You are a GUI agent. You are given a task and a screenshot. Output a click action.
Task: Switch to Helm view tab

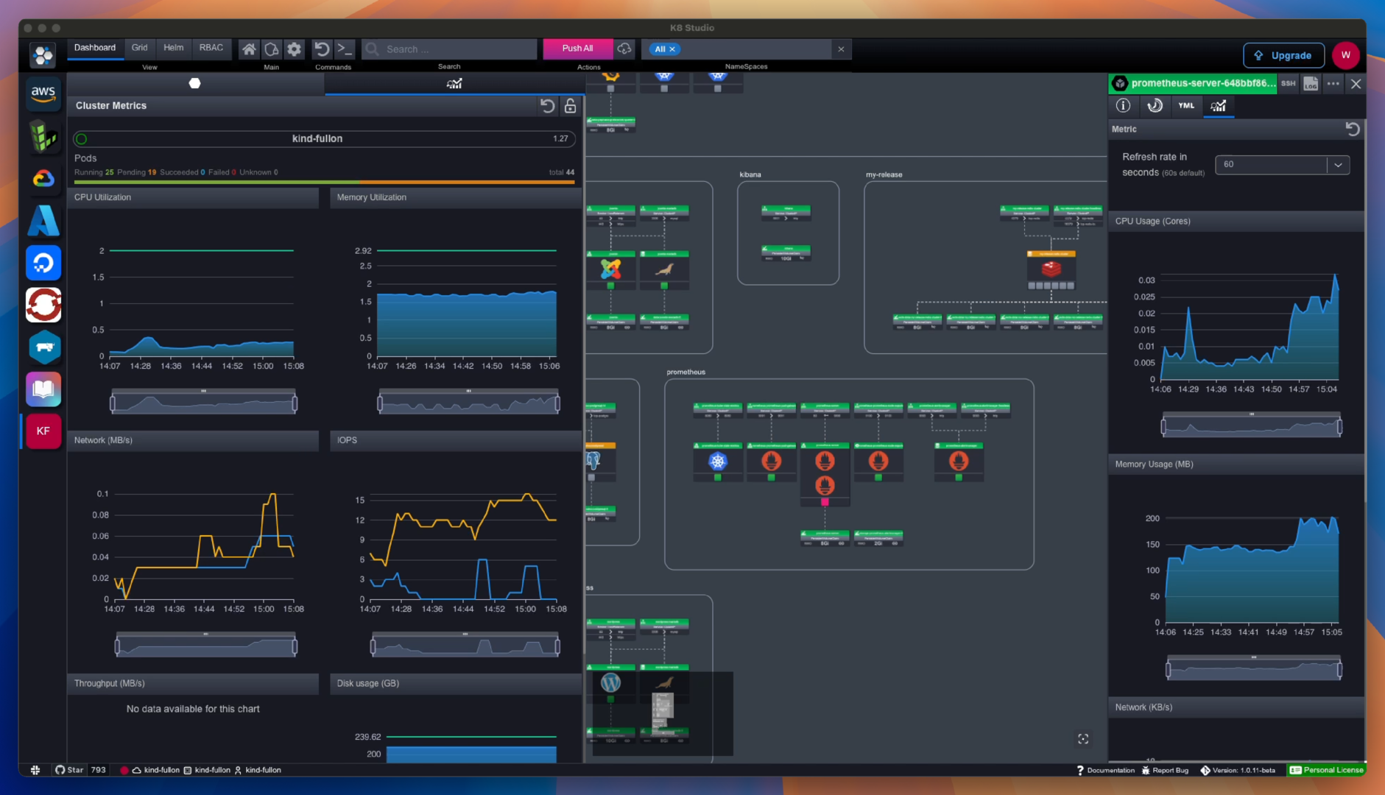point(174,48)
